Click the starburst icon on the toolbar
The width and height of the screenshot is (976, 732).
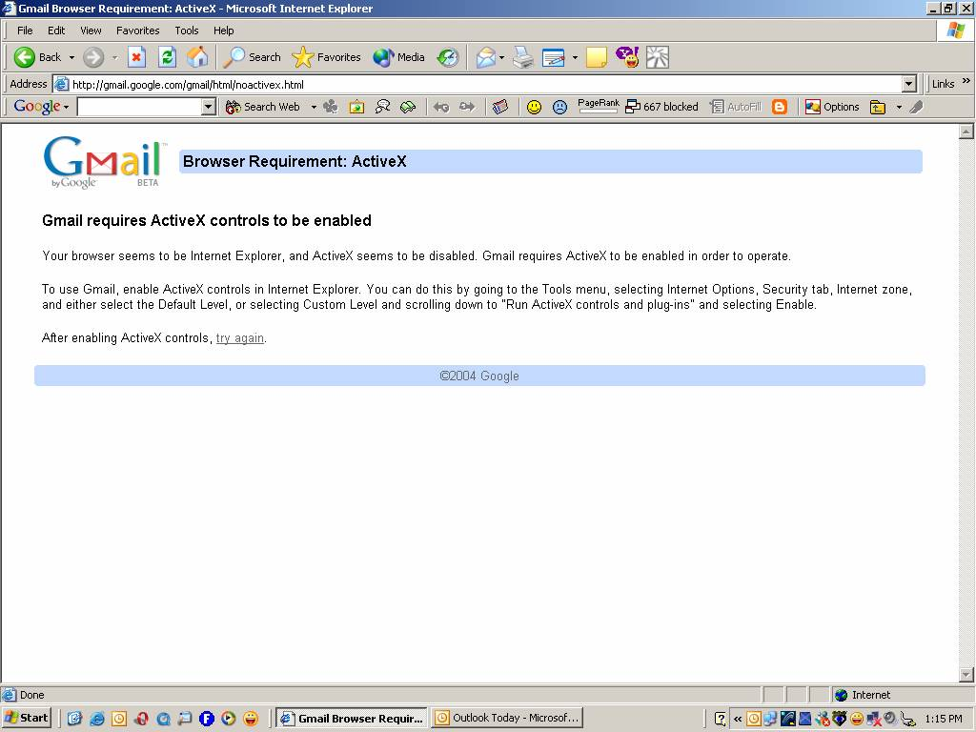point(658,57)
